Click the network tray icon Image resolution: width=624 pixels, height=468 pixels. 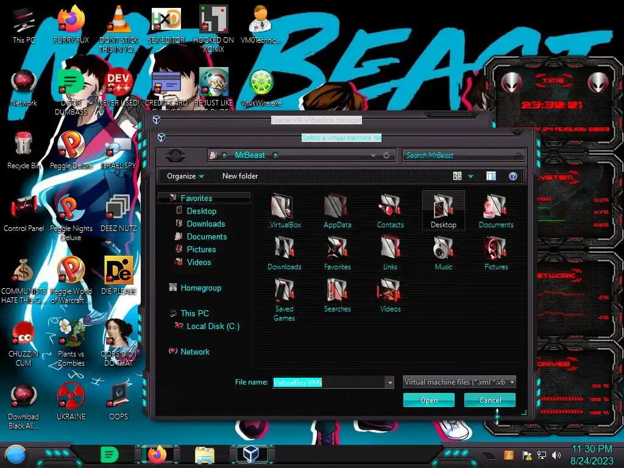(x=542, y=455)
